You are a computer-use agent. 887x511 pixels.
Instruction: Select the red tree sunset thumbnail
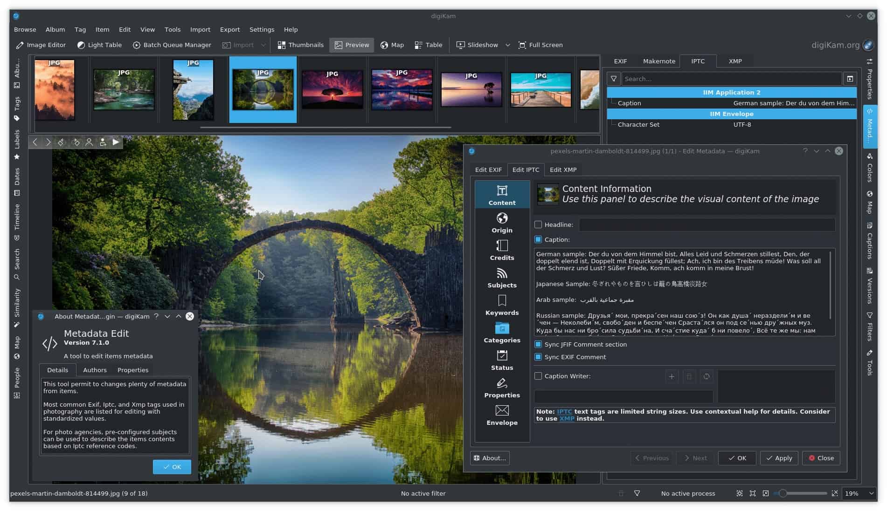tap(332, 89)
